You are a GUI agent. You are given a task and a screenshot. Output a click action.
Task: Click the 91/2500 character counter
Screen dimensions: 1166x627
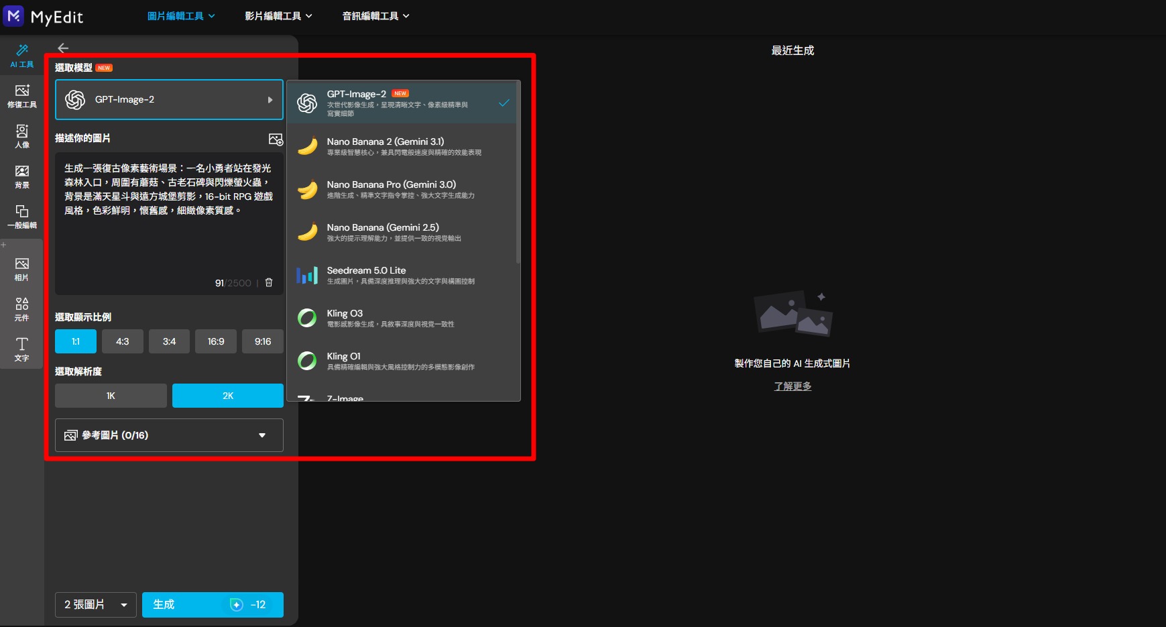click(233, 283)
